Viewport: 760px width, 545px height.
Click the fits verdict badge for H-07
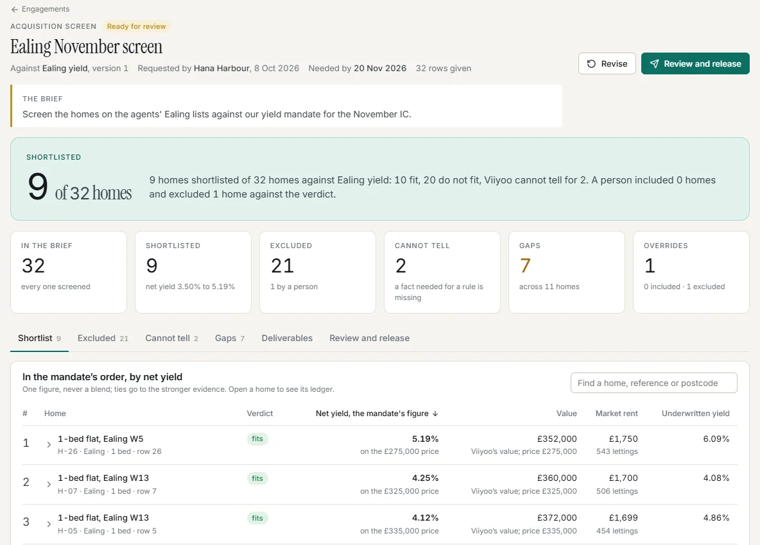[257, 479]
